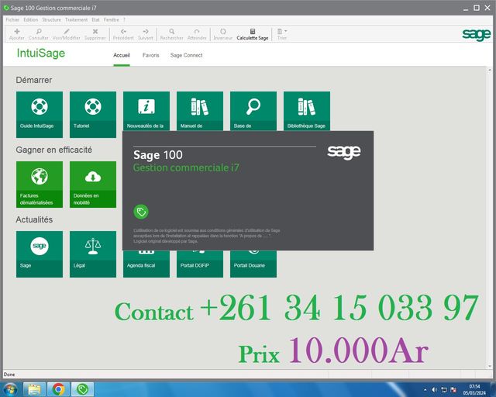Switch to the Sage Connect tab

click(186, 55)
